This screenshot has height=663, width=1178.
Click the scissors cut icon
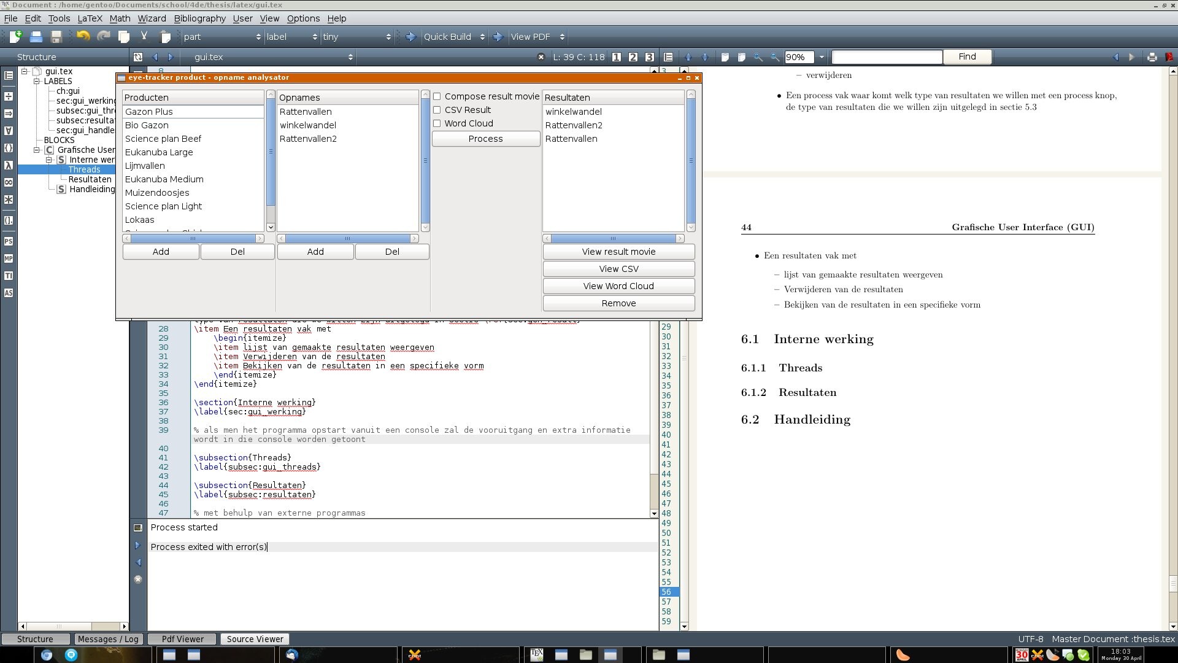click(x=144, y=37)
